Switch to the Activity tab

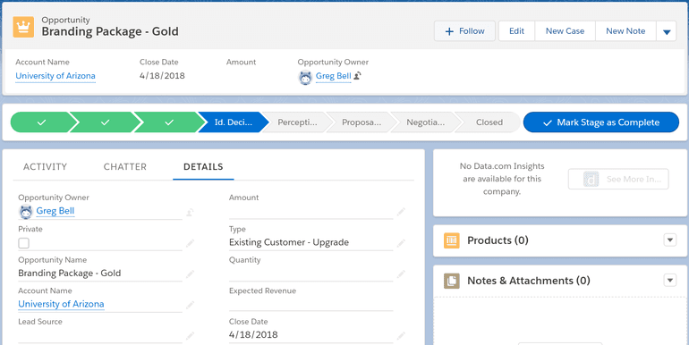click(x=46, y=167)
